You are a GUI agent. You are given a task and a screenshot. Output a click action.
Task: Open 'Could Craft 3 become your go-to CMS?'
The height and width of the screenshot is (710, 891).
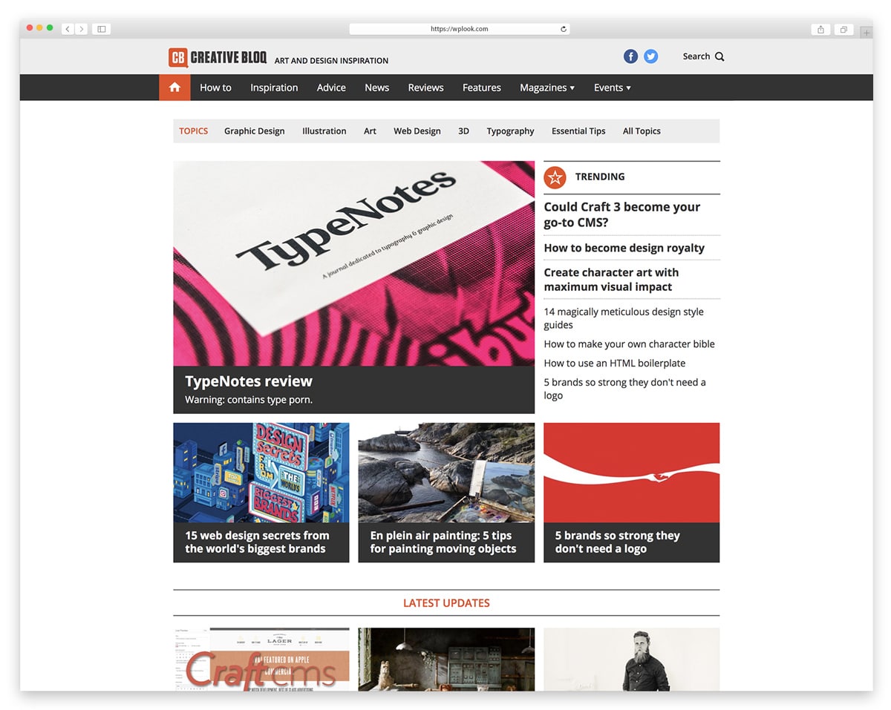[x=622, y=214]
